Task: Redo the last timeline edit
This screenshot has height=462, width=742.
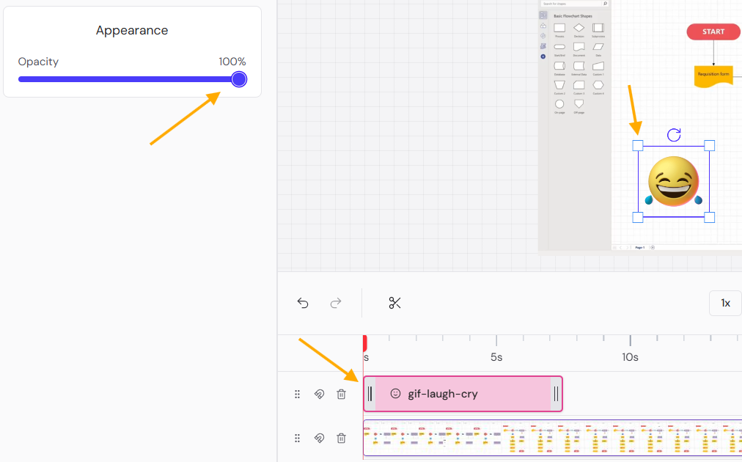Action: (x=335, y=303)
